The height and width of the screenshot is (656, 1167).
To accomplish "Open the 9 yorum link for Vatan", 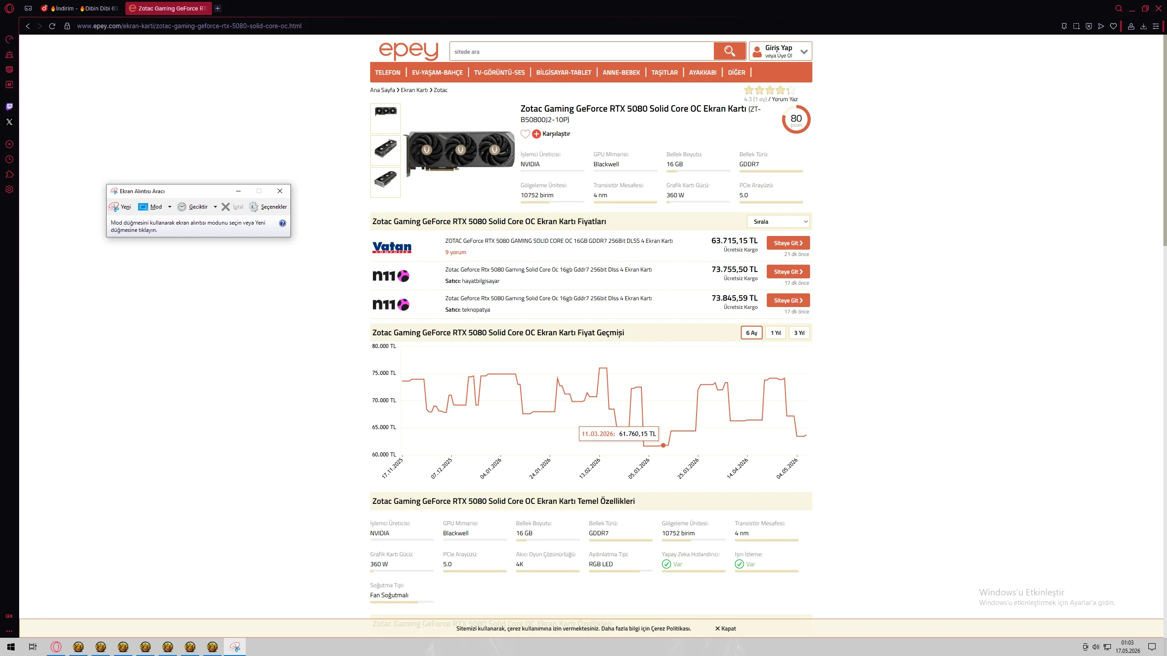I will pyautogui.click(x=455, y=252).
